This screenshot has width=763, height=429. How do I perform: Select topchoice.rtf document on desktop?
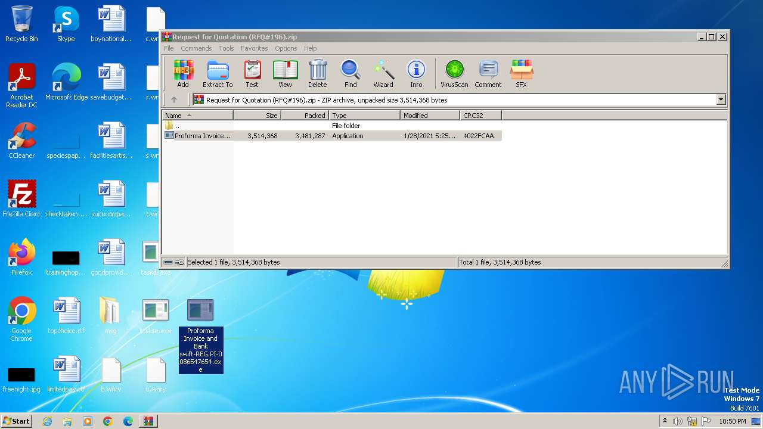tap(66, 316)
